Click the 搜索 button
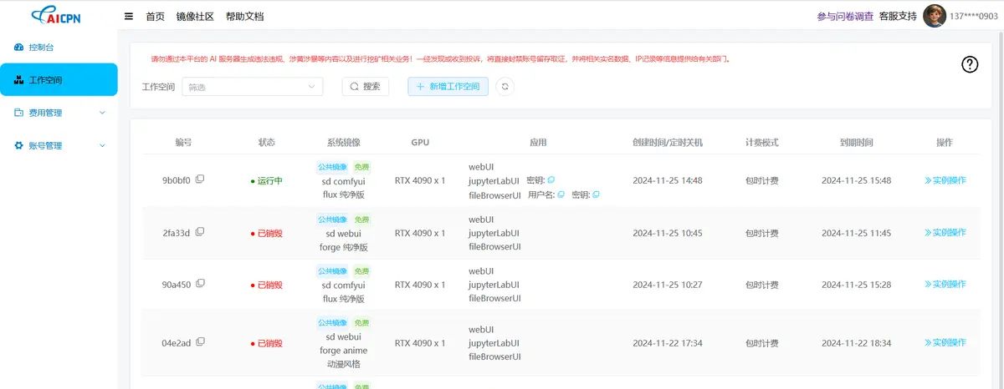Screen dimensions: 1004x389 pyautogui.click(x=366, y=86)
